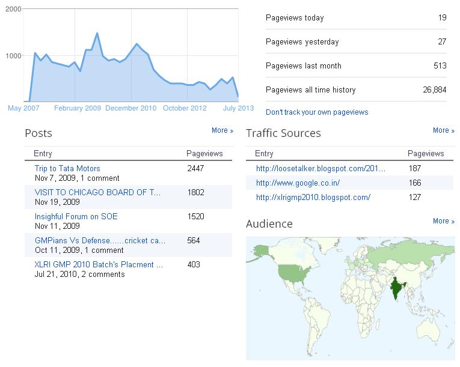
Task: Click the 'Pageviews last month' value 513
Action: [440, 65]
